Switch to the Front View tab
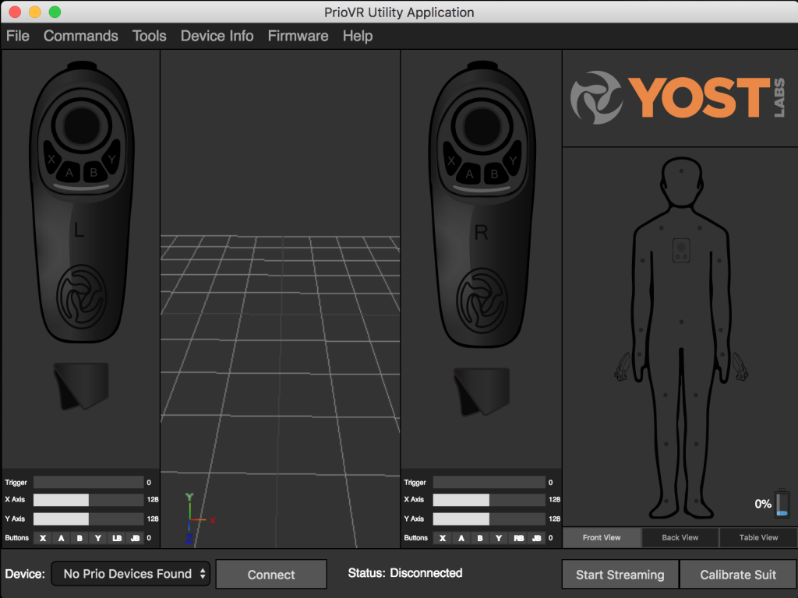The width and height of the screenshot is (798, 598). 602,537
